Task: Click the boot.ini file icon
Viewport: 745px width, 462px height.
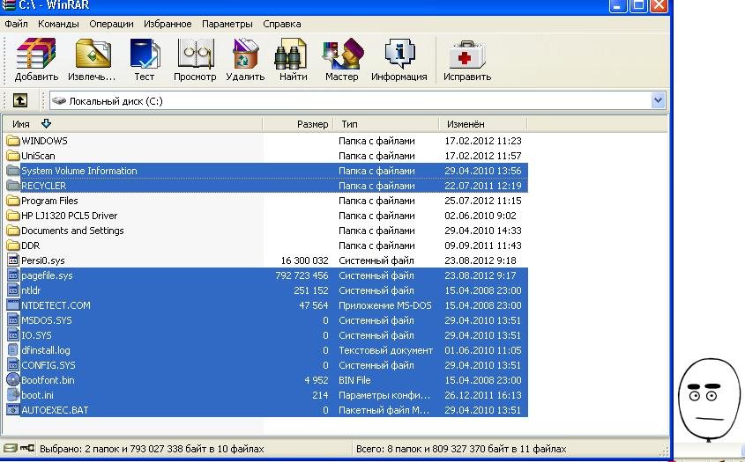Action: pyautogui.click(x=13, y=395)
